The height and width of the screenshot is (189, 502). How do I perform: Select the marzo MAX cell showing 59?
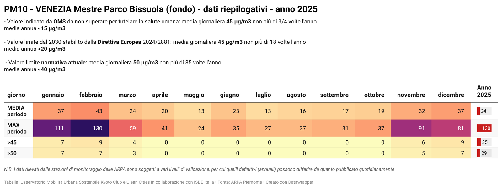[x=125, y=128]
